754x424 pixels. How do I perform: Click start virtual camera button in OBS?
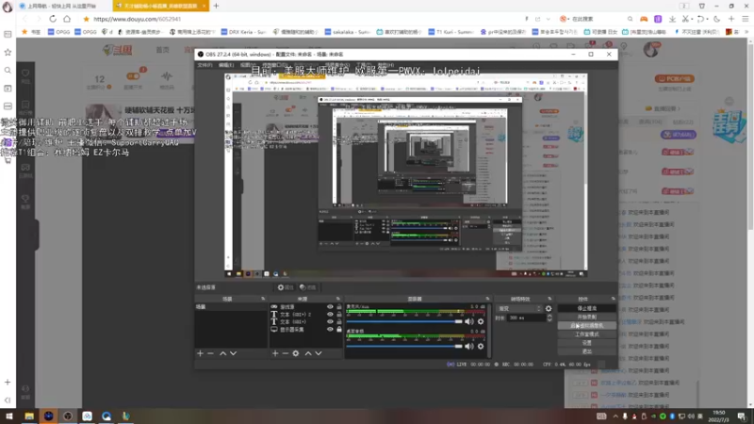pos(586,325)
